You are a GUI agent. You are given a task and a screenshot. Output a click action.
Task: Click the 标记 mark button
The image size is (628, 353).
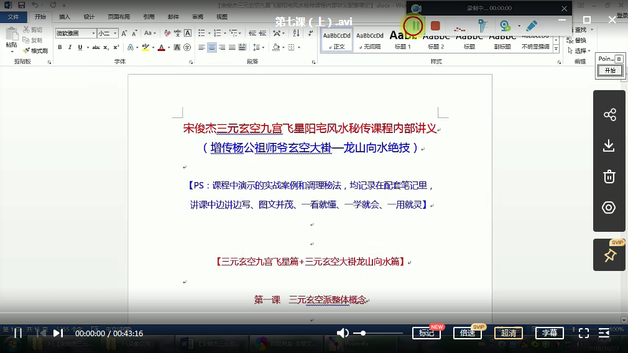pos(427,333)
